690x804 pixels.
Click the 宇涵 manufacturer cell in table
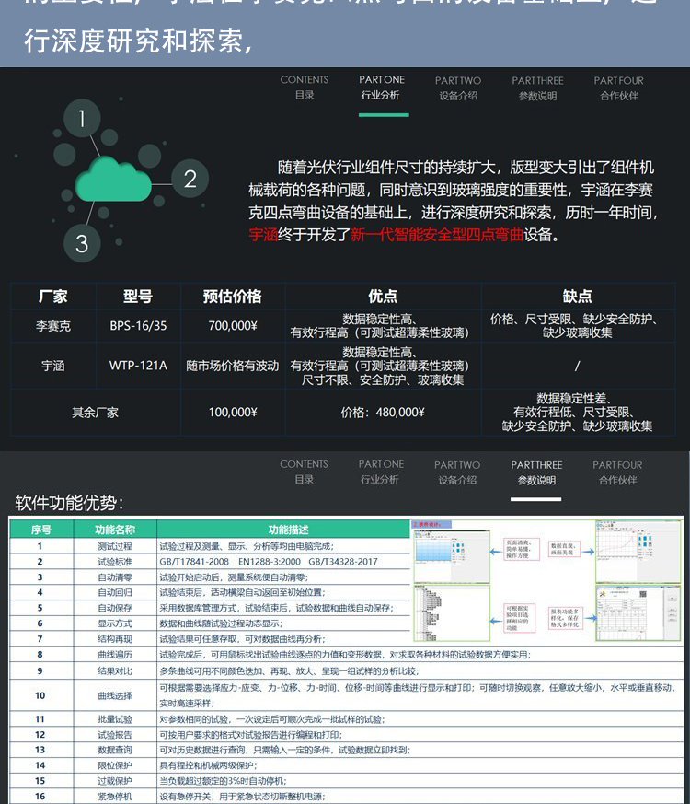click(x=53, y=366)
